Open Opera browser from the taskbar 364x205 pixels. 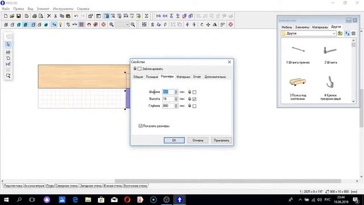coord(127,199)
